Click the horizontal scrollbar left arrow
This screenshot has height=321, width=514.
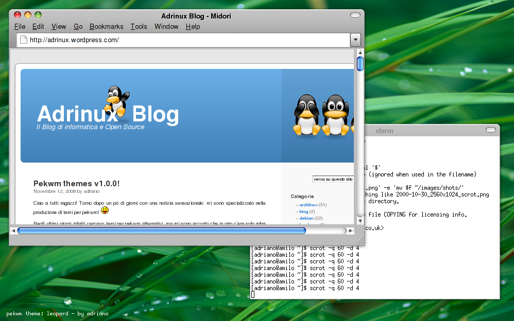click(x=13, y=231)
